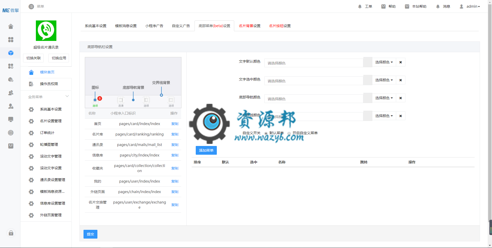Open 选择颜色 dropdown for 交界线颜色
Image resolution: width=492 pixels, height=248 pixels.
tap(384, 116)
